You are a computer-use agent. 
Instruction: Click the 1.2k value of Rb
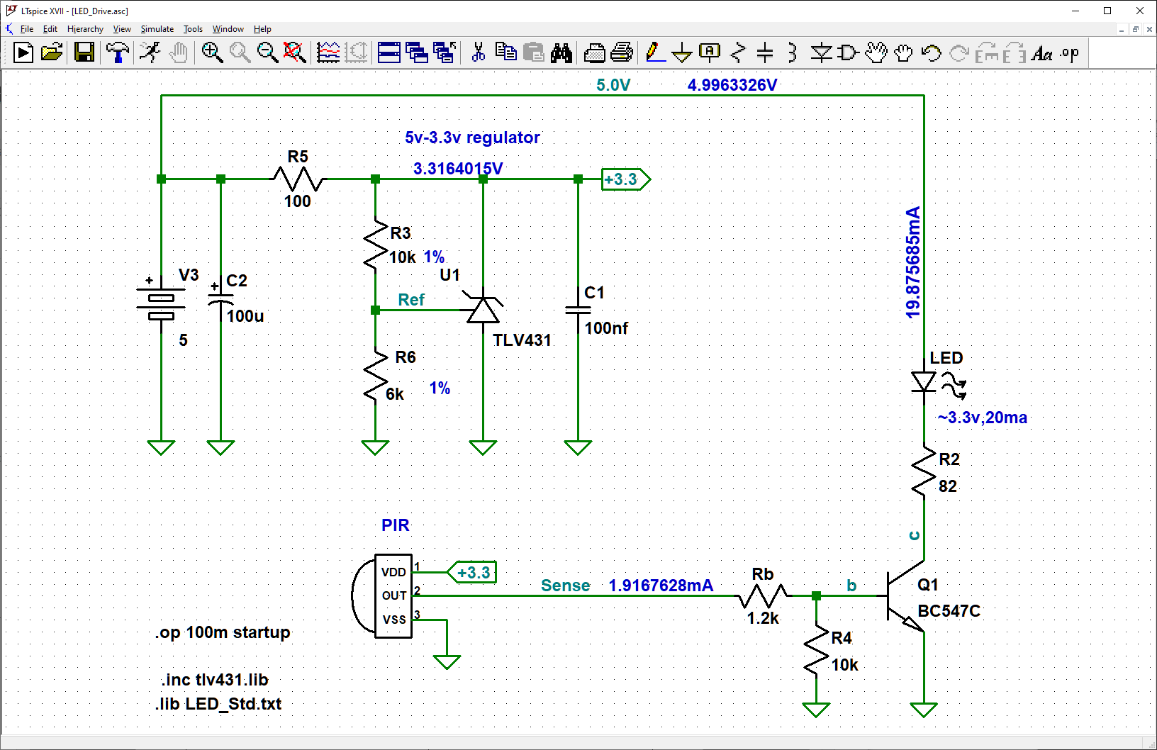point(763,618)
